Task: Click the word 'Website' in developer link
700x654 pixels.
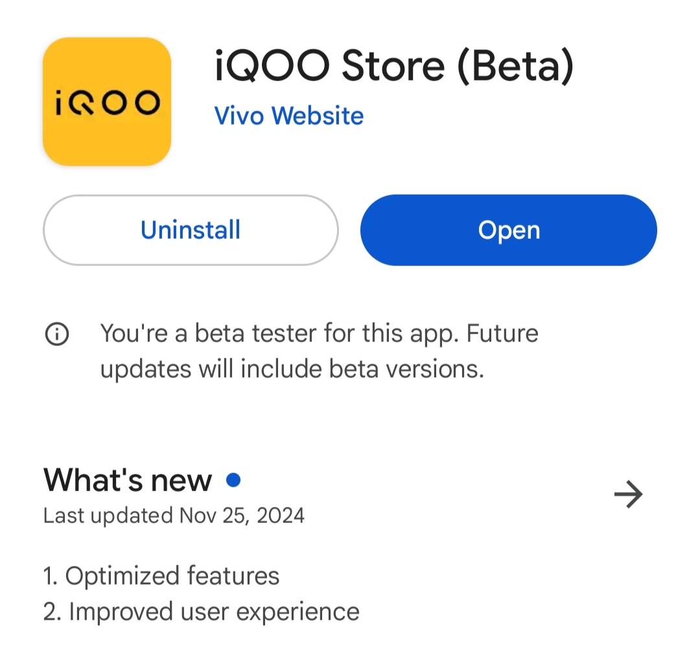Action: [318, 115]
